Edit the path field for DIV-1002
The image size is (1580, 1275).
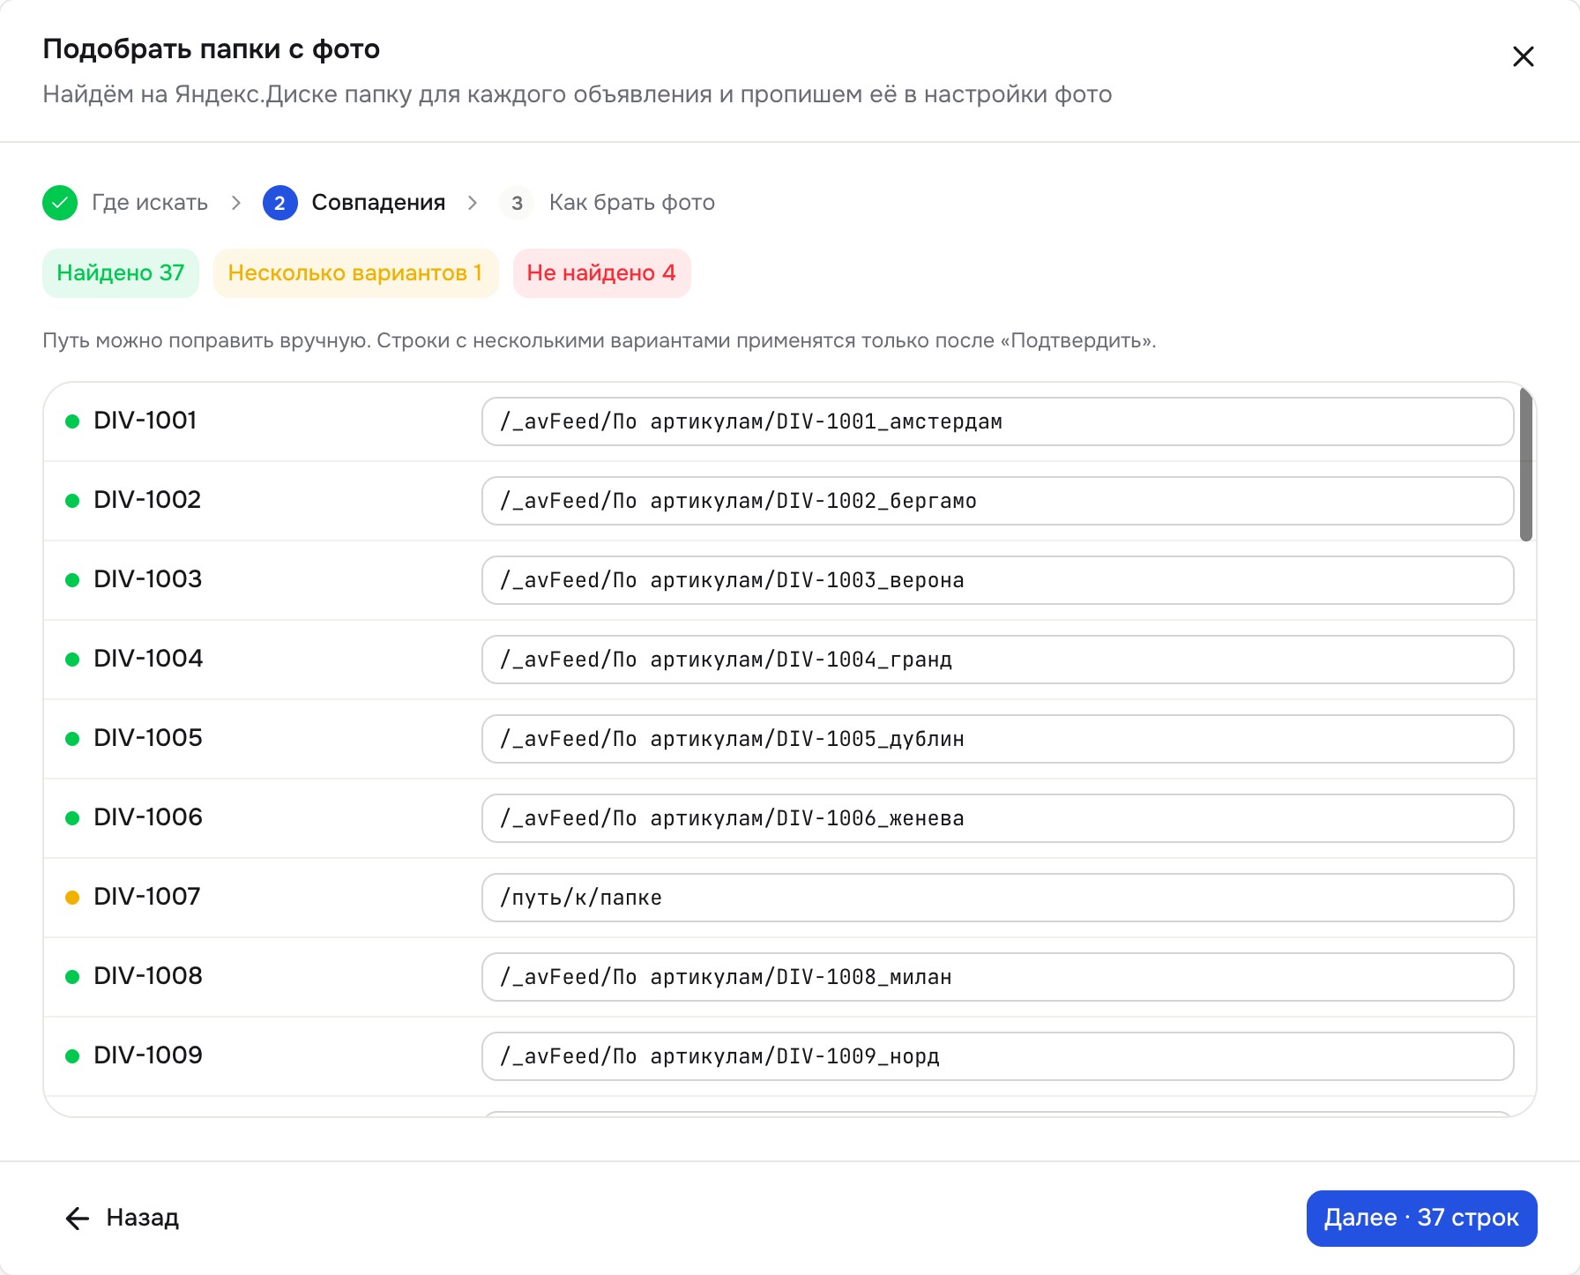pos(997,501)
